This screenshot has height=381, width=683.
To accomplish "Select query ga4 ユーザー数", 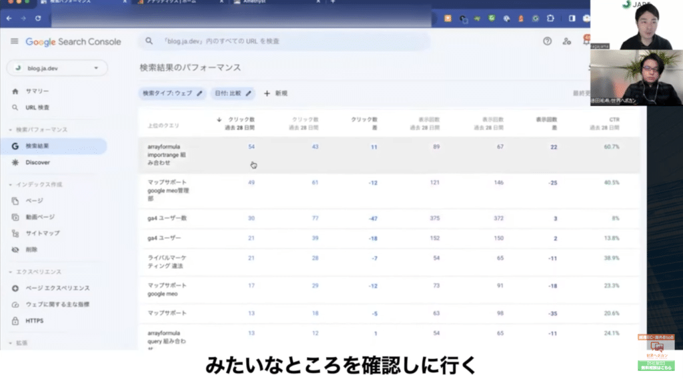I will (x=167, y=218).
